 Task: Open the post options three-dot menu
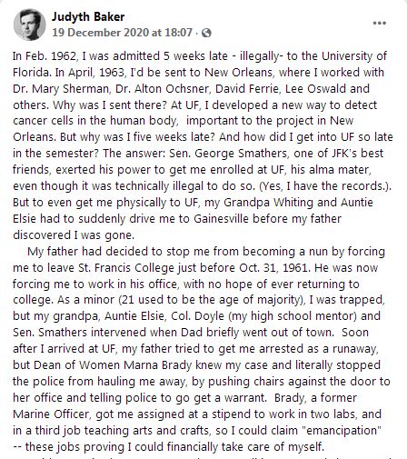[379, 23]
